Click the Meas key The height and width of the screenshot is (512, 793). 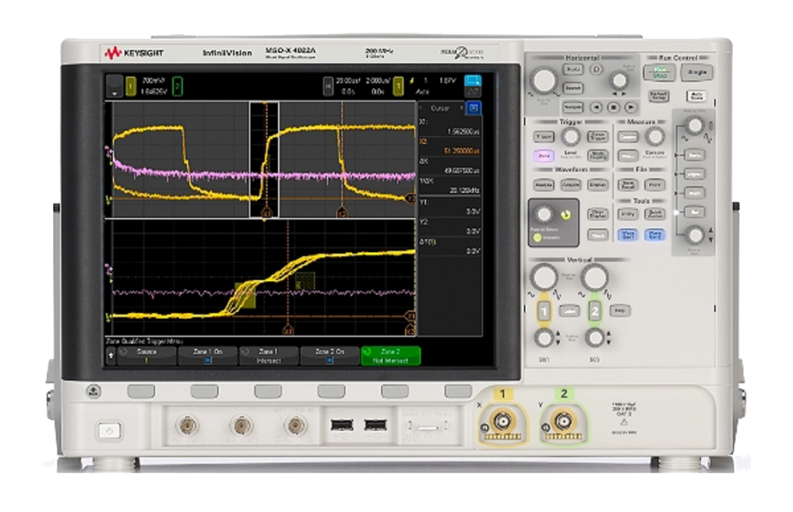[628, 156]
